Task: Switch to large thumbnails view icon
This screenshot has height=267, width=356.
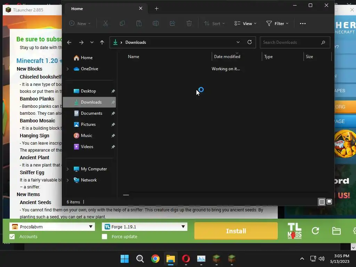Action: [329, 202]
